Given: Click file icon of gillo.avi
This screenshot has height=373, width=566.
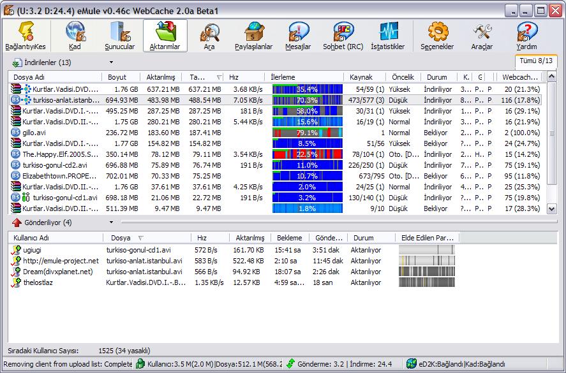Looking at the screenshot, I should (x=15, y=133).
